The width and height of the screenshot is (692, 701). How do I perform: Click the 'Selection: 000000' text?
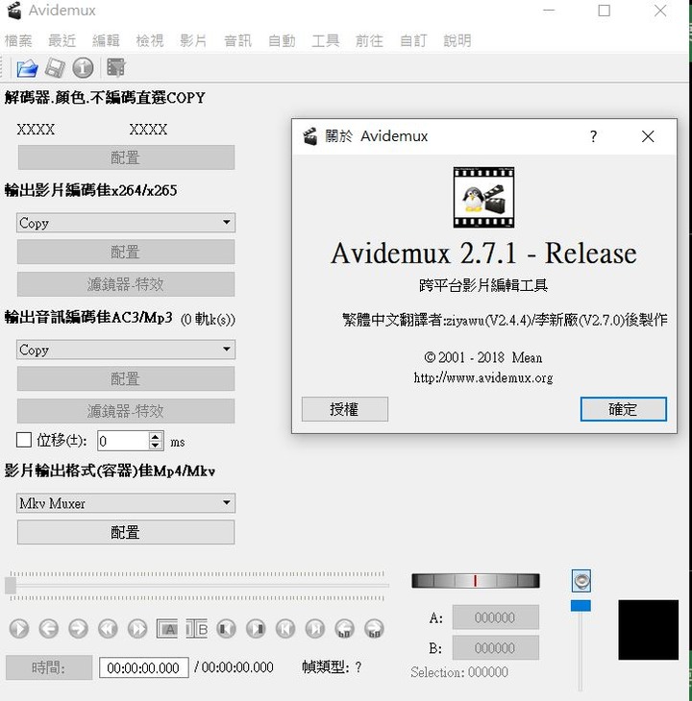[x=459, y=672]
